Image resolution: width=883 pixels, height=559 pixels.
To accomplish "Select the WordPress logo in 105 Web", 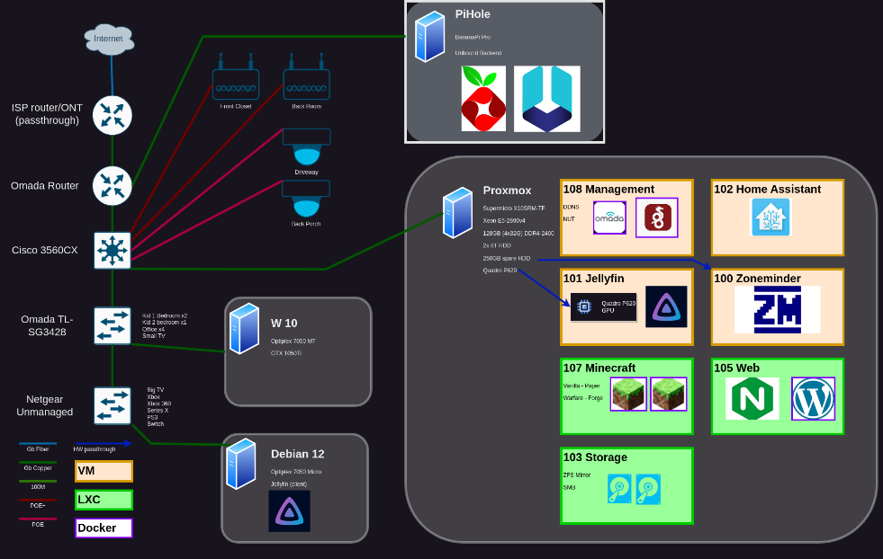I will (813, 399).
